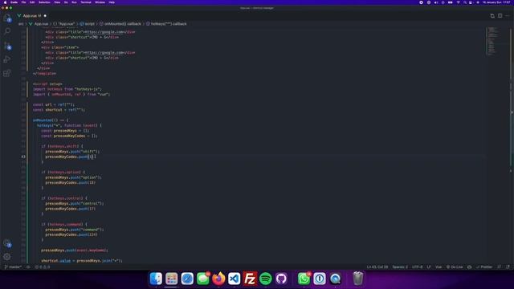Open notifications bell in status bar
This screenshot has width=514, height=289.
[x=508, y=267]
